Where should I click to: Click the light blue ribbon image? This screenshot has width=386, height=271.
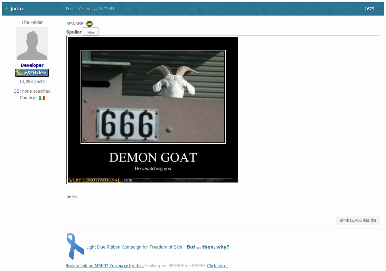[75, 246]
